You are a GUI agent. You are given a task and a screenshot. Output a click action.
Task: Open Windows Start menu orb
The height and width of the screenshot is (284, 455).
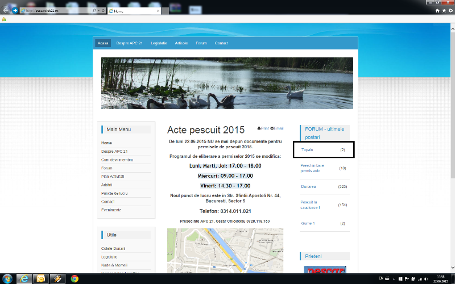7,278
